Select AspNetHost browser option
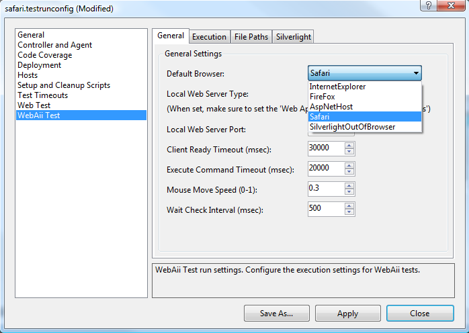Screen dimensions: 469x333 tap(331, 107)
